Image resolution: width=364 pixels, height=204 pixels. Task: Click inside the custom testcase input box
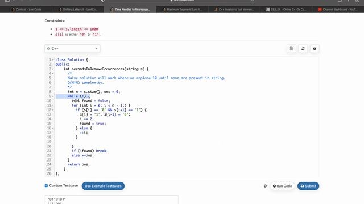111,199
